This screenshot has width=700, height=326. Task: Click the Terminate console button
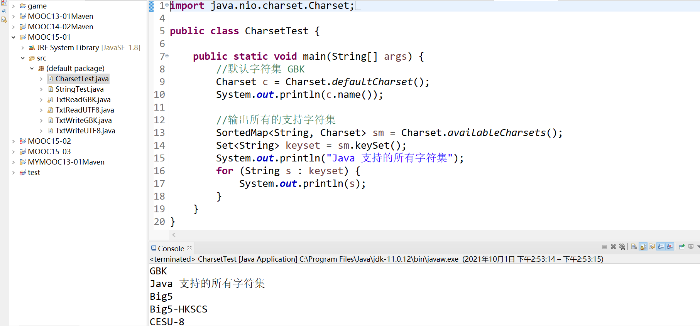(604, 247)
